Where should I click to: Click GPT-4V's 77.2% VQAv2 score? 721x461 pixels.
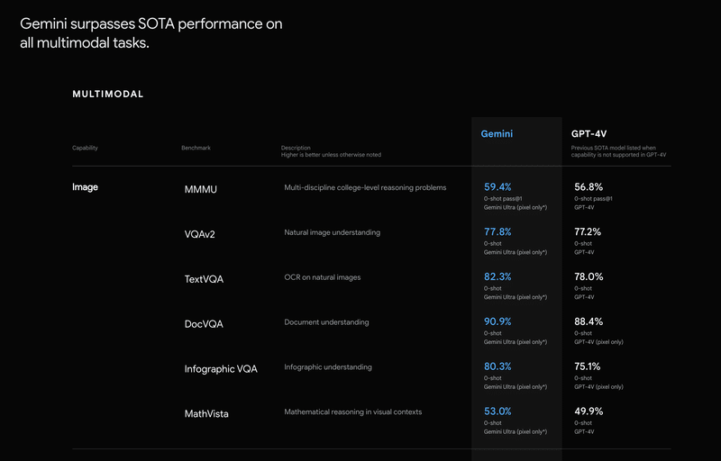[x=588, y=232]
